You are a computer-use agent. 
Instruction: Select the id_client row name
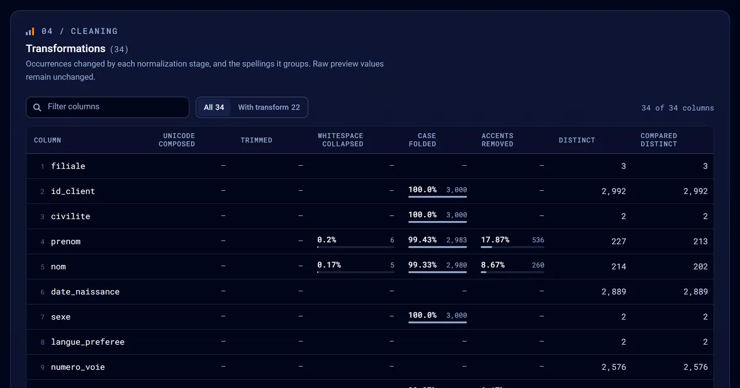tap(73, 191)
